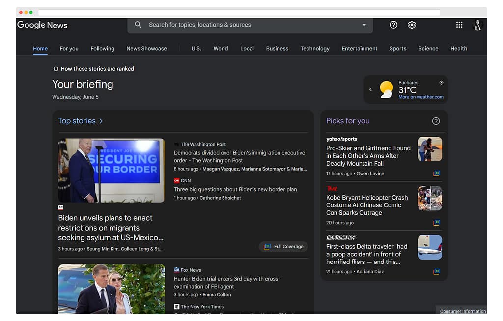The height and width of the screenshot is (321, 503).
Task: Click the Google News logo
Action: point(42,25)
